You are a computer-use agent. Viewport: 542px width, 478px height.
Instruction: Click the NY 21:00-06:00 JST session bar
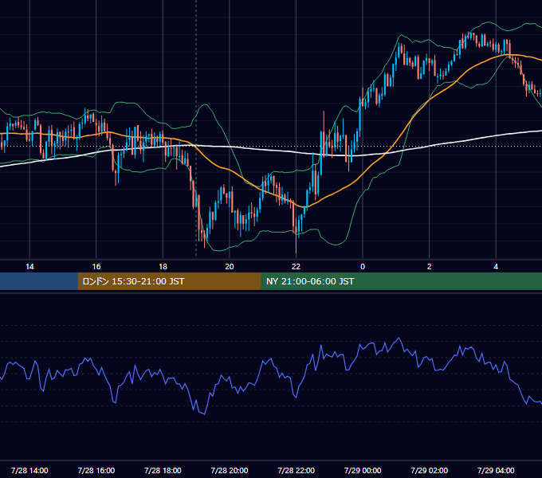pos(401,281)
